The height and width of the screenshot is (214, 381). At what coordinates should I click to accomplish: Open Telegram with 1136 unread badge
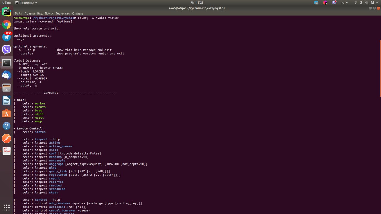pyautogui.click(x=7, y=37)
